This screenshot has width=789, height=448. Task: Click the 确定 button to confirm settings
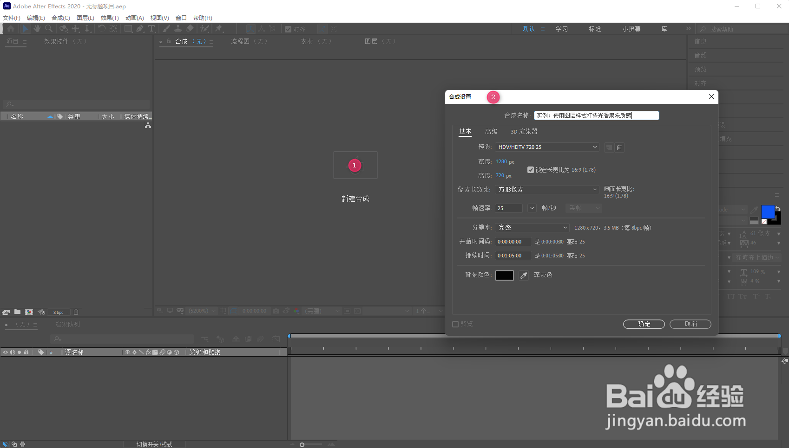[644, 324]
